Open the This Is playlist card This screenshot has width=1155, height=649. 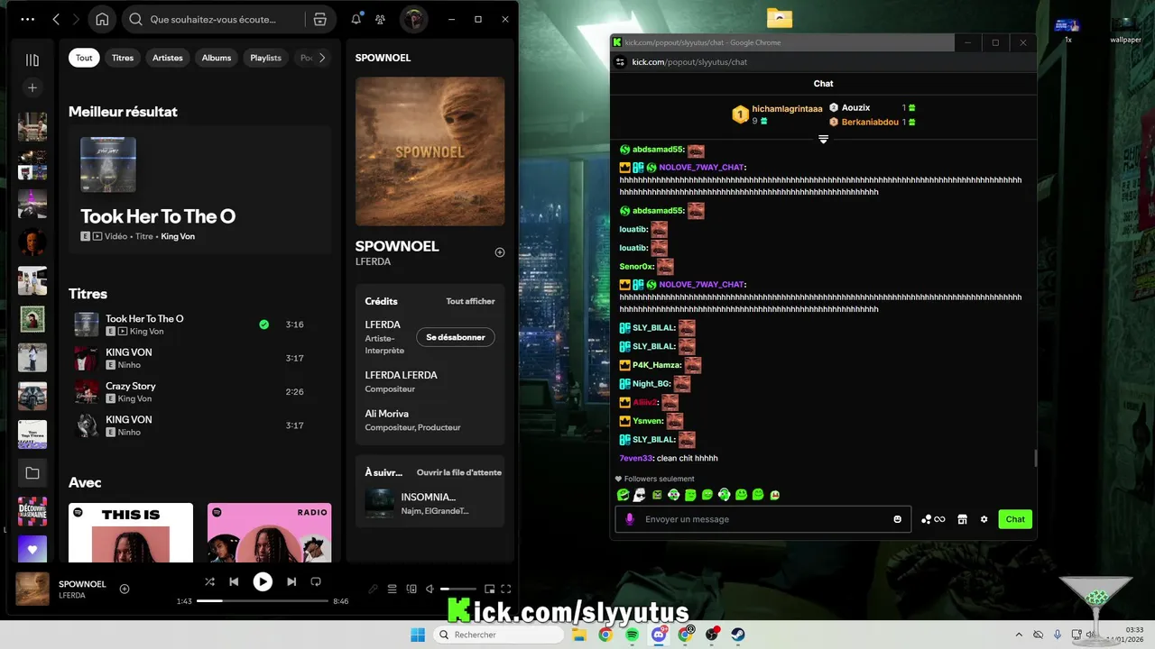click(131, 533)
